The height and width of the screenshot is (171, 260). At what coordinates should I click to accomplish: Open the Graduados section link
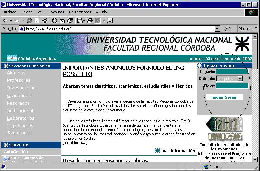tap(19, 96)
